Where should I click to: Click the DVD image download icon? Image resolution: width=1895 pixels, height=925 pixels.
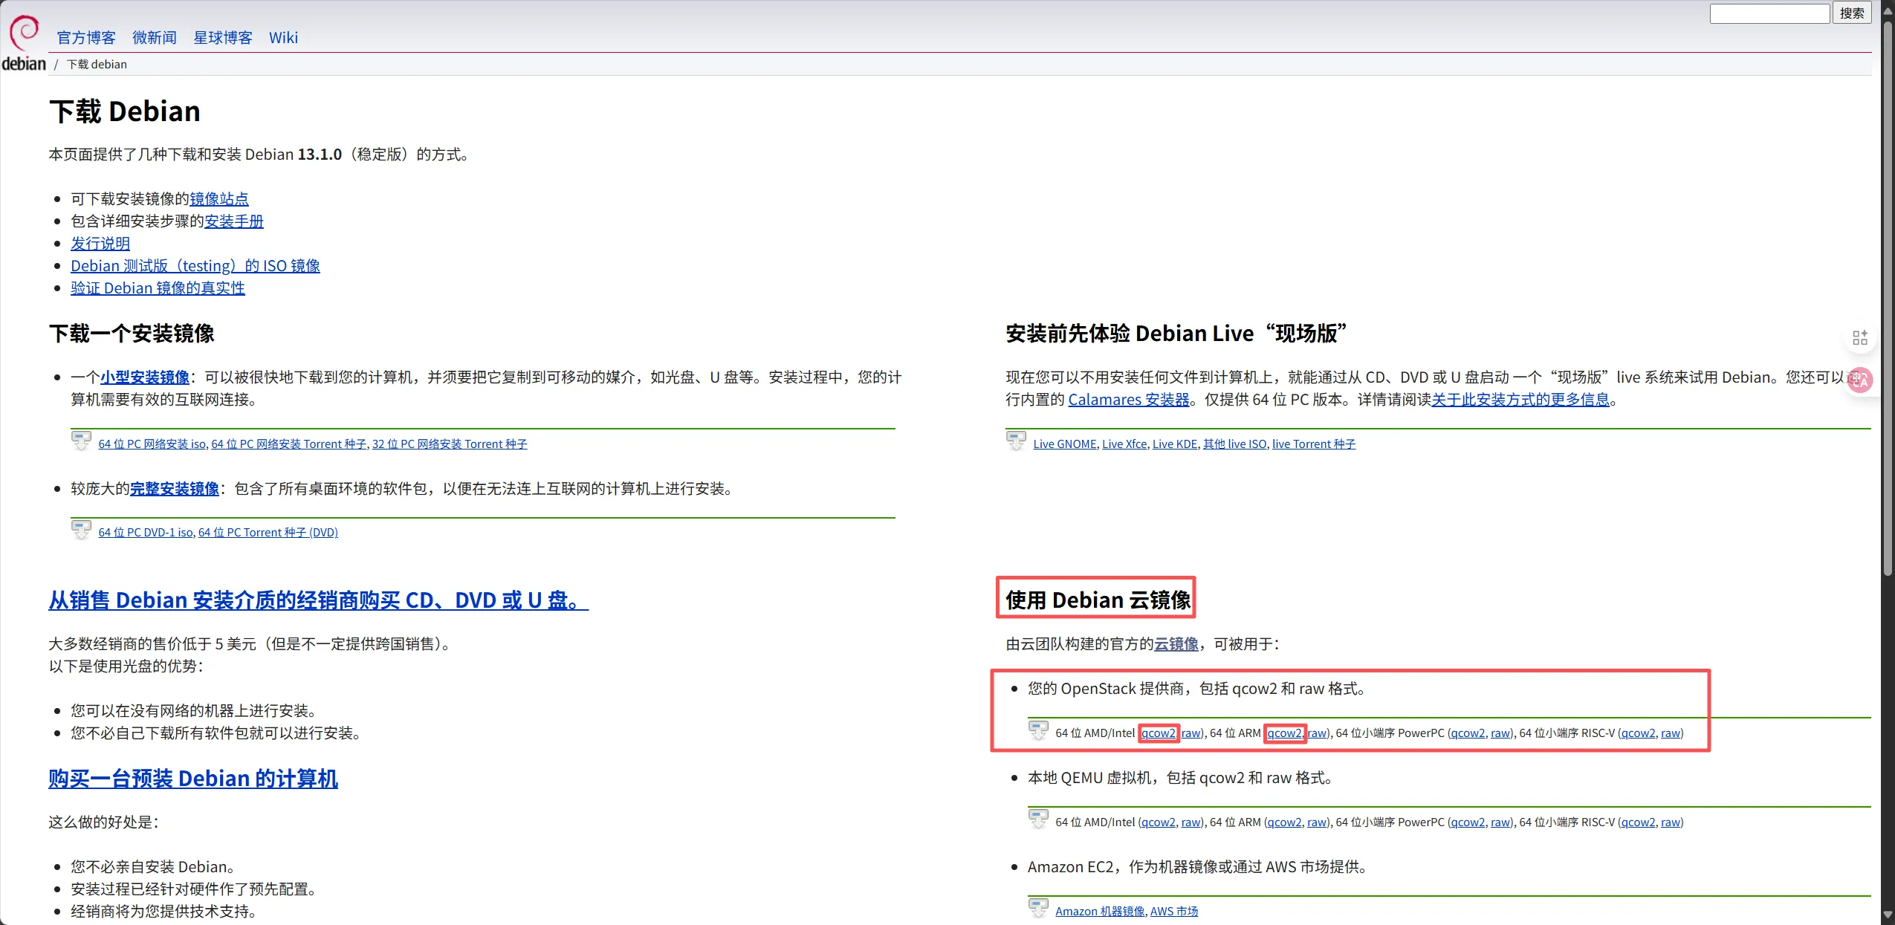81,529
